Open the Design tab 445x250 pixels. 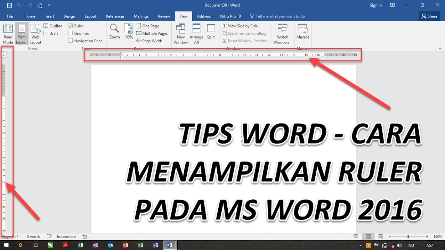pyautogui.click(x=69, y=16)
